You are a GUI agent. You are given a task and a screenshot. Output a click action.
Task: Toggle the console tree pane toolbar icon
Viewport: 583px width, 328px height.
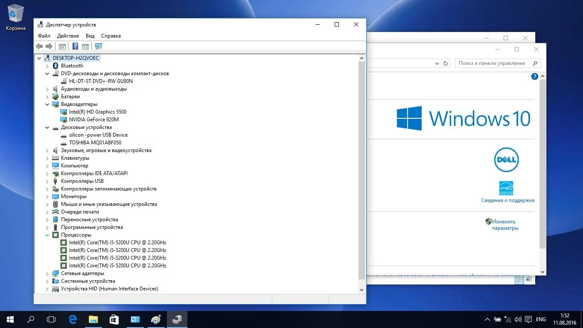pyautogui.click(x=62, y=46)
